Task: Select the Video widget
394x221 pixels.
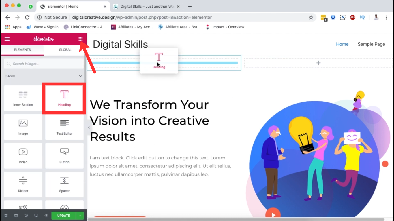Action: pos(23,156)
